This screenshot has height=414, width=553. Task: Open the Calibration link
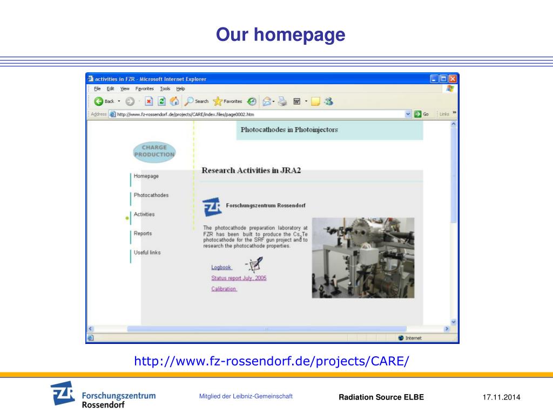[x=224, y=289]
